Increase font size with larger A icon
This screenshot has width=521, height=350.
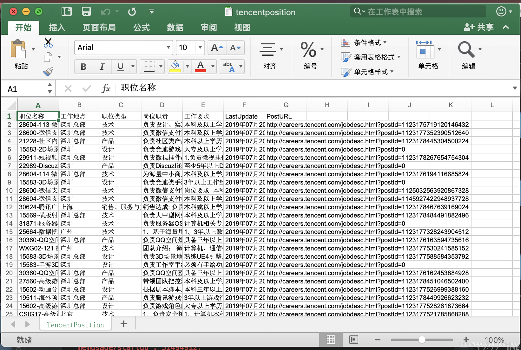click(217, 48)
